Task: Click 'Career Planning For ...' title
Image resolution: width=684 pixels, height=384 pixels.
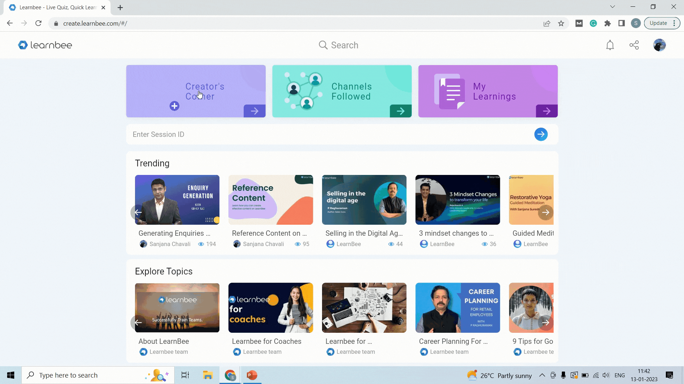Action: coord(453,341)
